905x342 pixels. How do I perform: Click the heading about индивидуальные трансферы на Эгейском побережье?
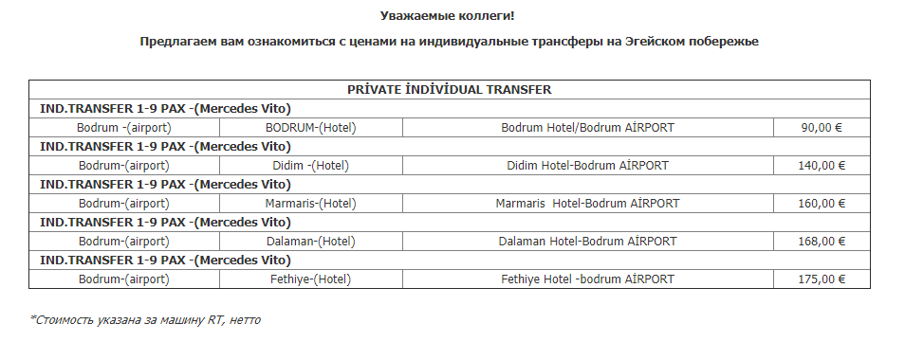449,42
